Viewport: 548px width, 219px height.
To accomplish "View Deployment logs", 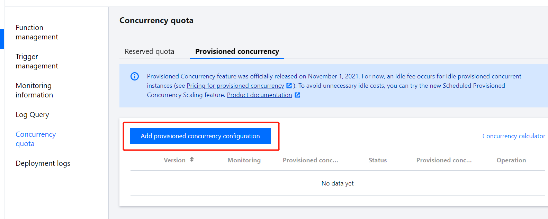I will pos(43,163).
